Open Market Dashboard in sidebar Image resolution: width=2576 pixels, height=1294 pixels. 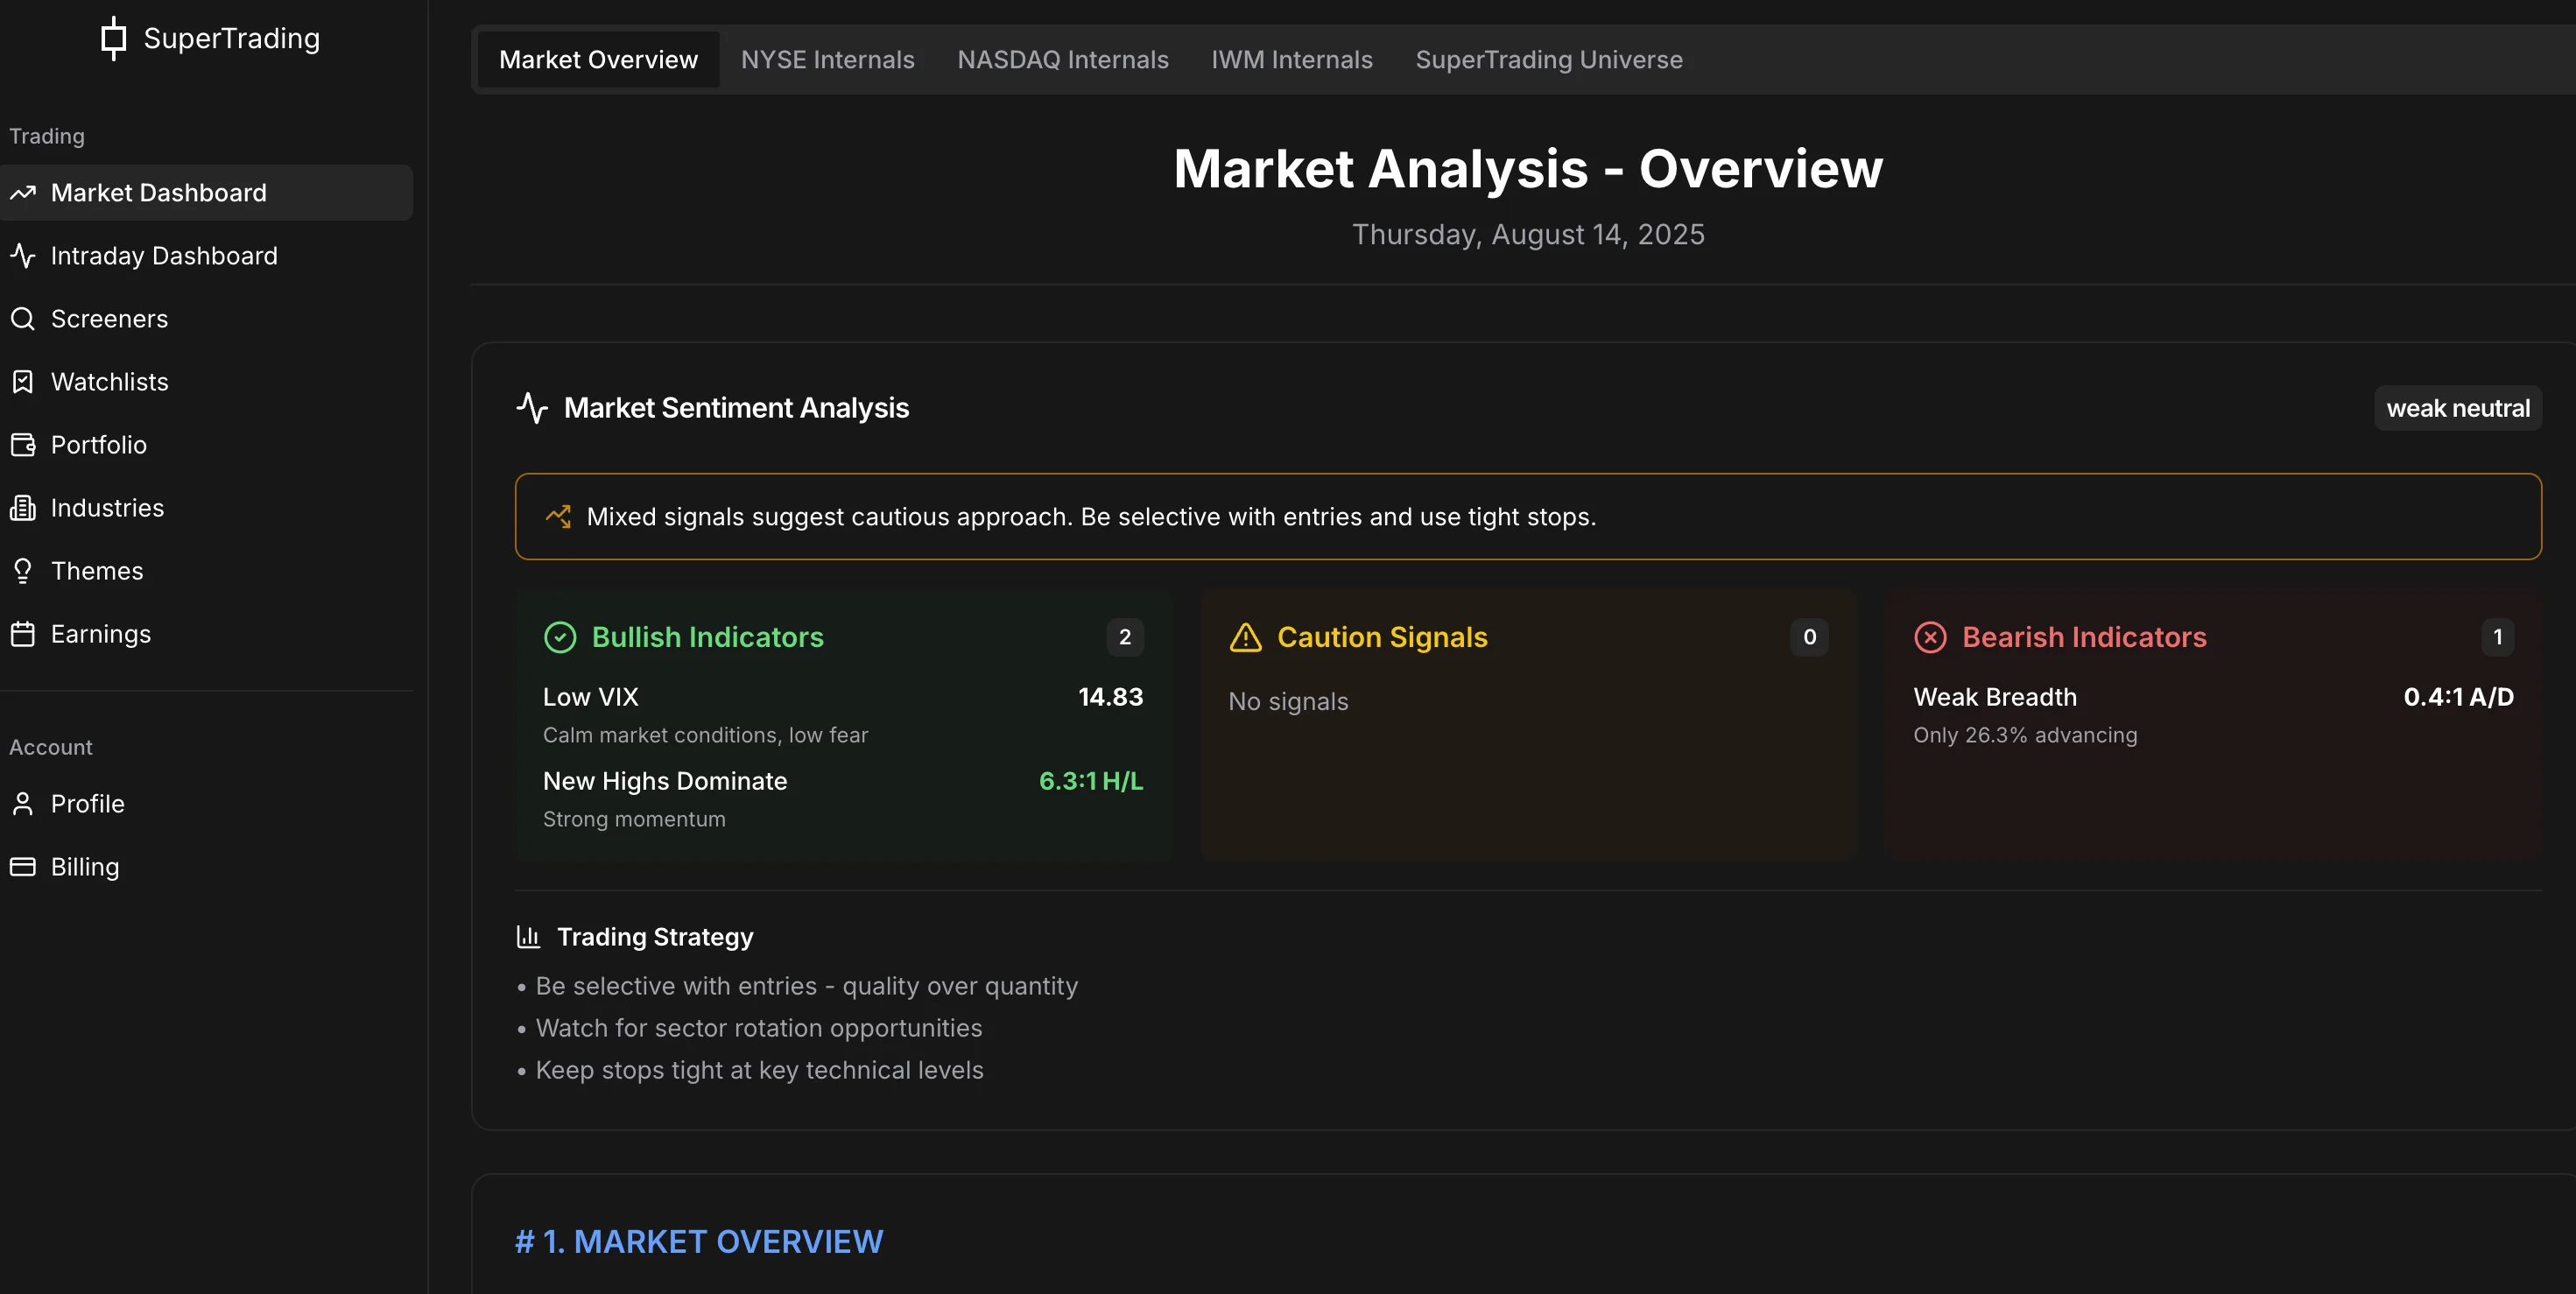tap(158, 193)
